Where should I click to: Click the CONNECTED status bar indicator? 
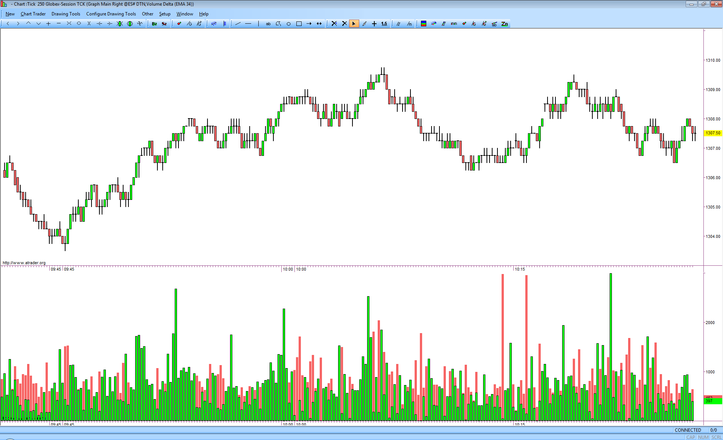click(x=688, y=430)
